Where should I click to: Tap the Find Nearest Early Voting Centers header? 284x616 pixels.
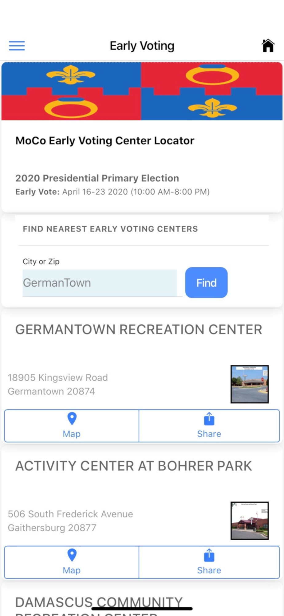coord(110,229)
